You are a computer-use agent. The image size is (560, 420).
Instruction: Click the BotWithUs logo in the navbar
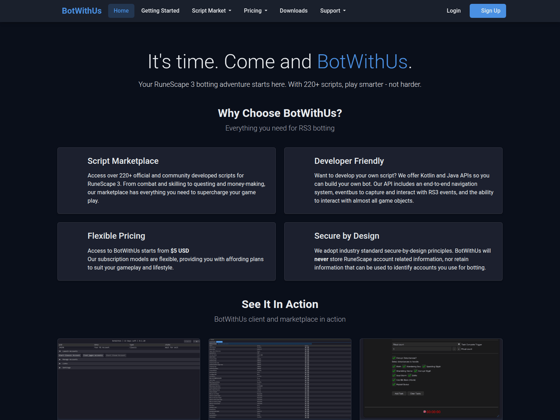[82, 11]
